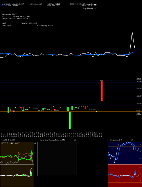Image resolution: width=142 pixels, height=187 pixels.
Task: Click the tall green candlestick below the orange line
Action: (x=70, y=120)
